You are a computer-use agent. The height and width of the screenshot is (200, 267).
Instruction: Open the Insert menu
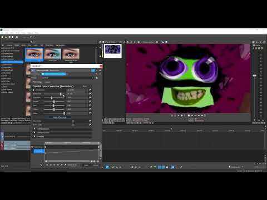coord(18,33)
